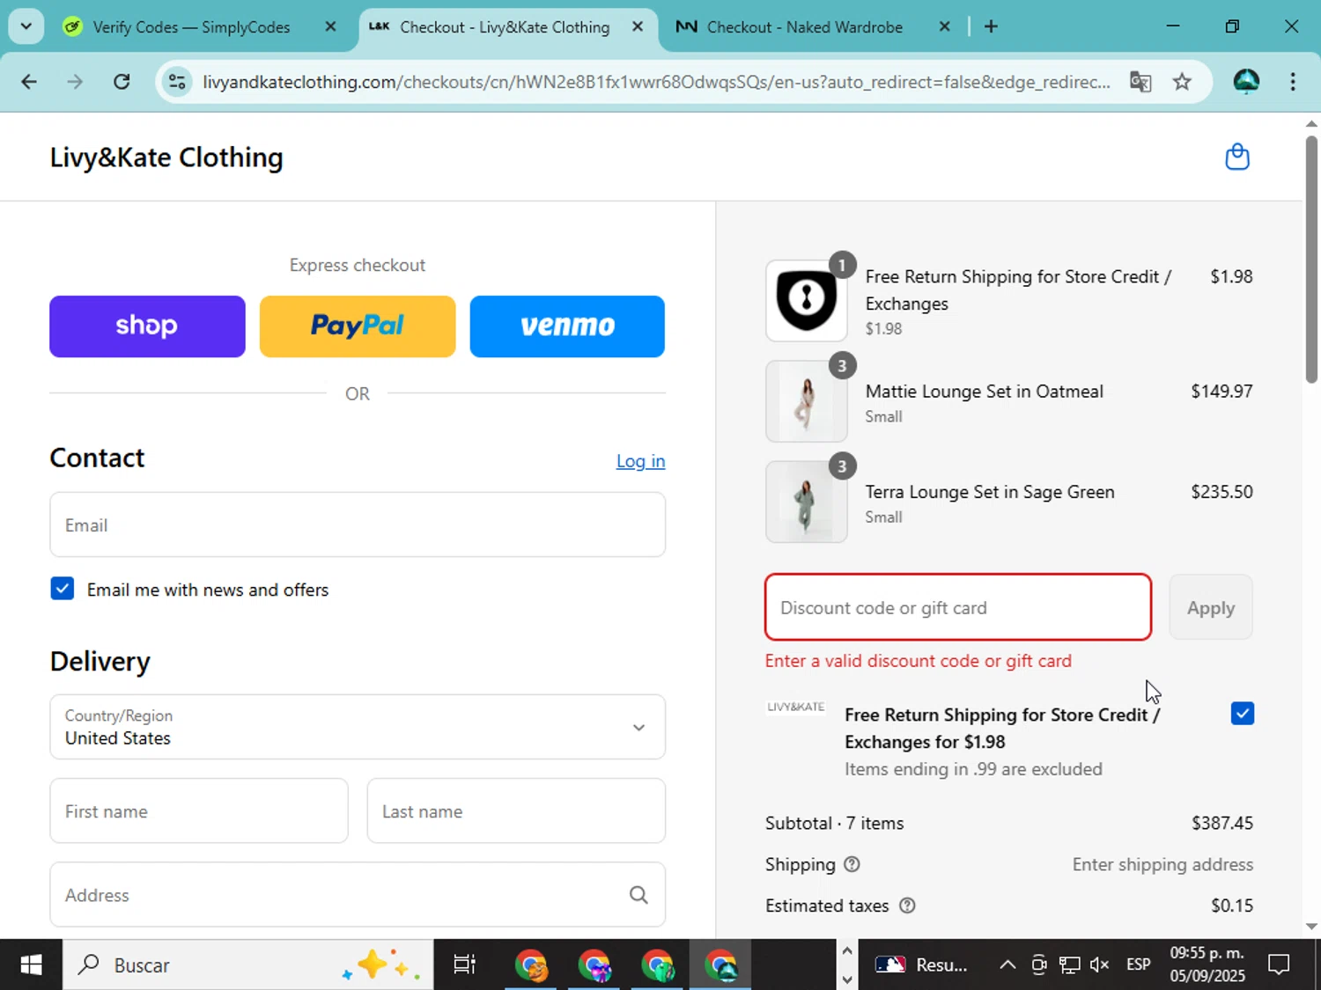This screenshot has width=1321, height=990.
Task: Click the page scrollbar down arrow
Action: [x=1311, y=926]
